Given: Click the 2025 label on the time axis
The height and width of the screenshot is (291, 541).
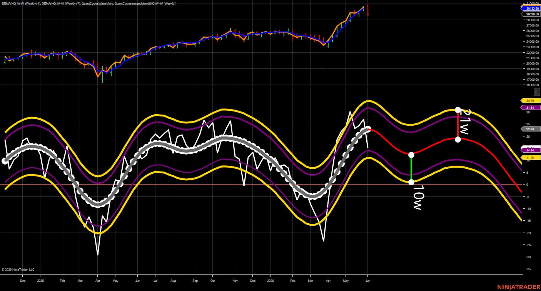Looking at the screenshot, I should click(41, 281).
